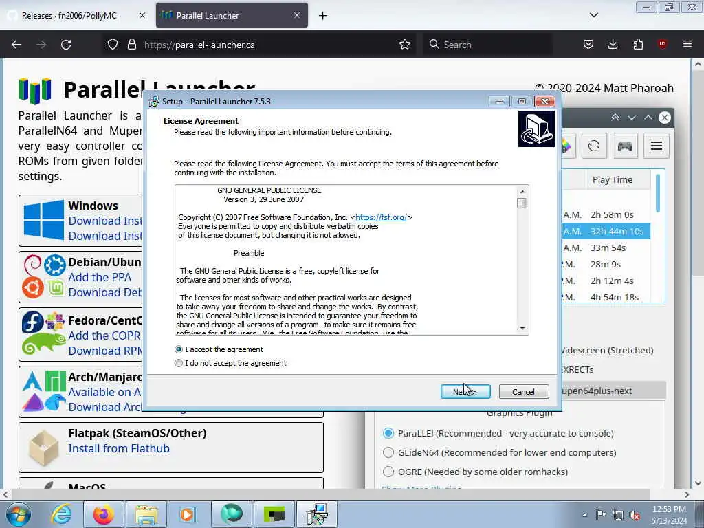Screen dimensions: 704x528
Task: Focus the Firefox Search field
Action: click(x=487, y=45)
